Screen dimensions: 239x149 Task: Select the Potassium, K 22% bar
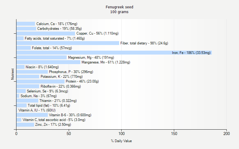[x=28, y=77]
